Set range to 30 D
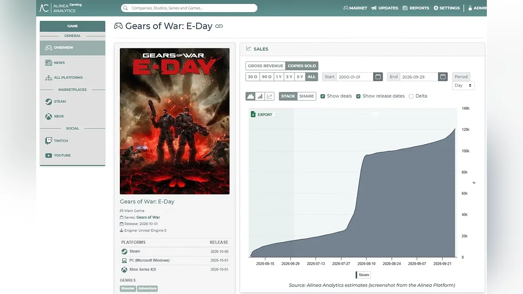Screen dimensions: 523x294 [252, 77]
